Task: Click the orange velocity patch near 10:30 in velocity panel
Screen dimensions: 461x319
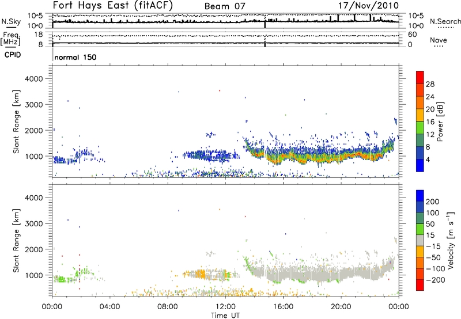Action: (201, 274)
